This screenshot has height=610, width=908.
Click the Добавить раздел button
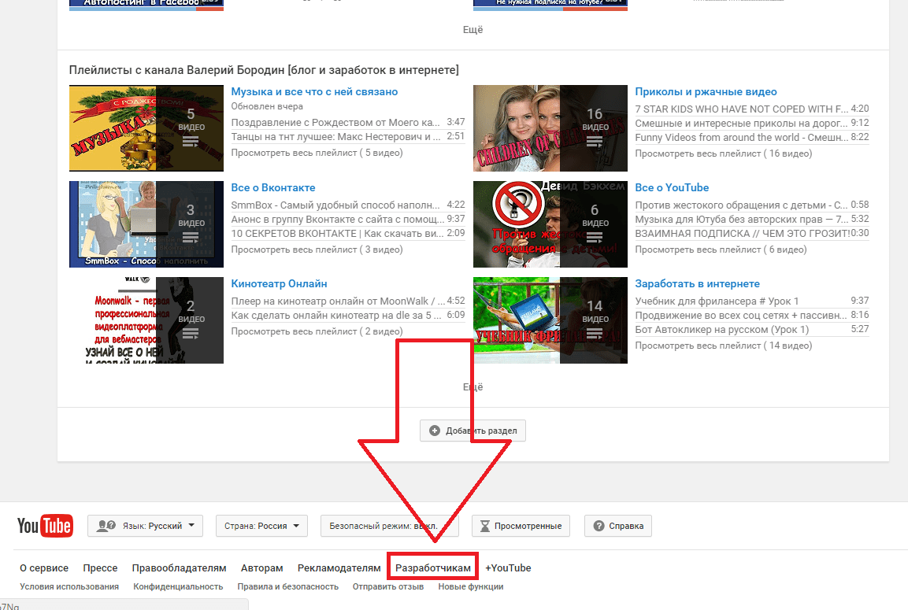point(473,431)
